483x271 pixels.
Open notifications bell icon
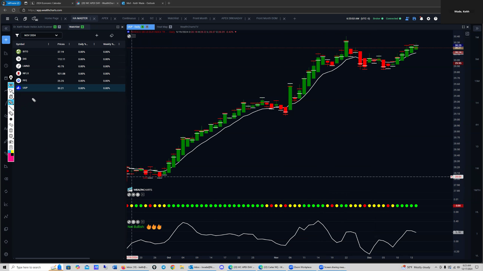click(x=421, y=19)
